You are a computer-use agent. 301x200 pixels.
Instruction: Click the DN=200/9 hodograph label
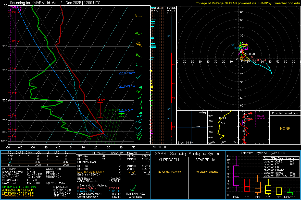pyautogui.click(x=249, y=54)
